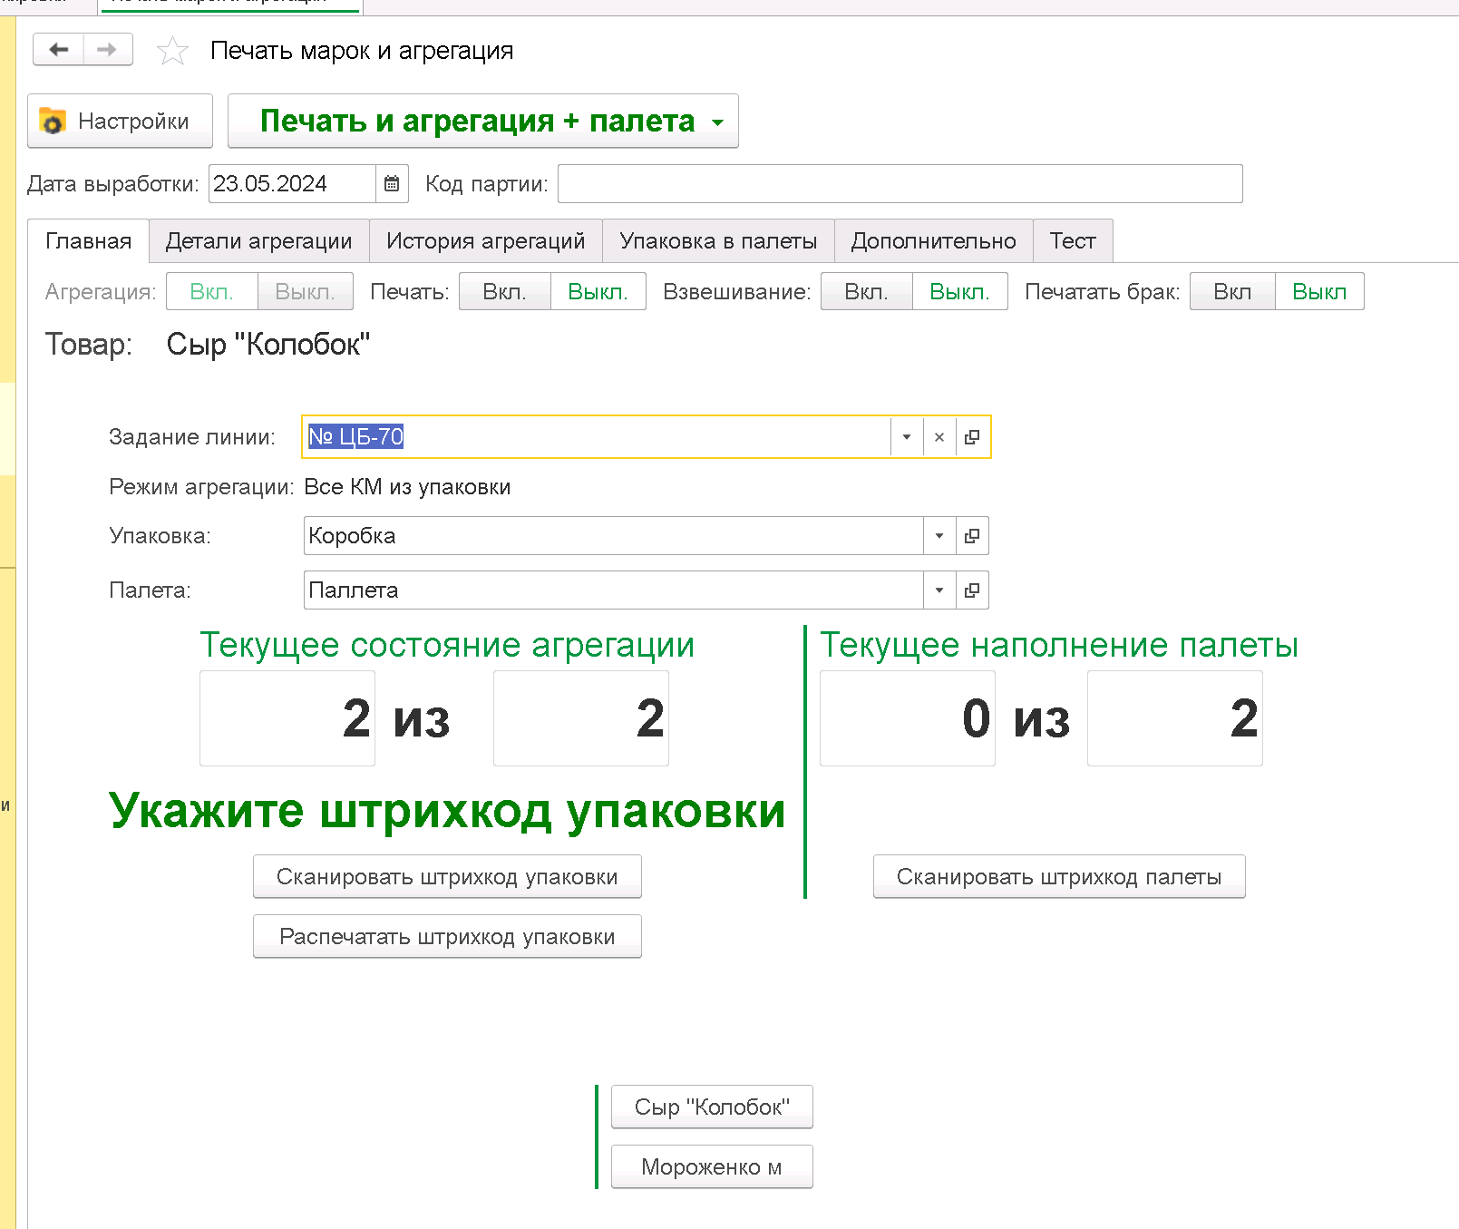The width and height of the screenshot is (1459, 1229).
Task: Add page to favorites star icon
Action: point(172,51)
